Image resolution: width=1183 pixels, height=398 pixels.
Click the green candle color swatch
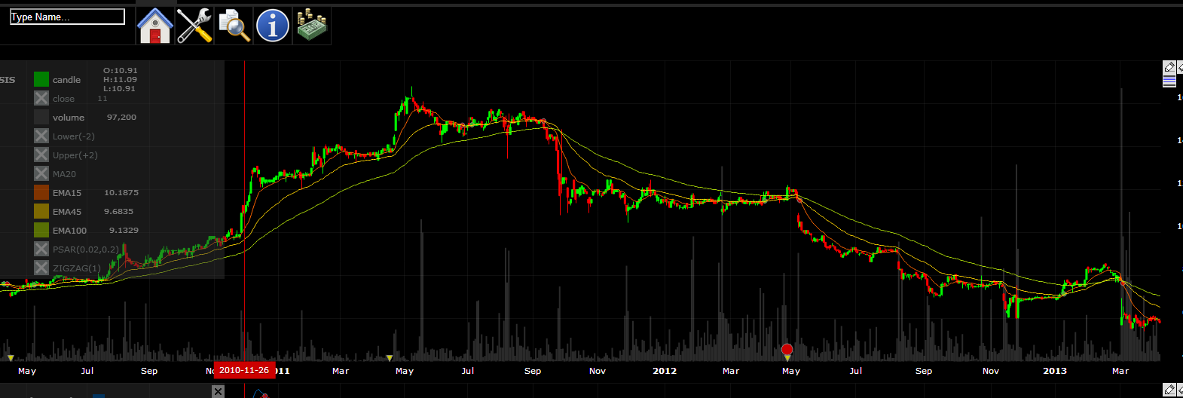[41, 79]
